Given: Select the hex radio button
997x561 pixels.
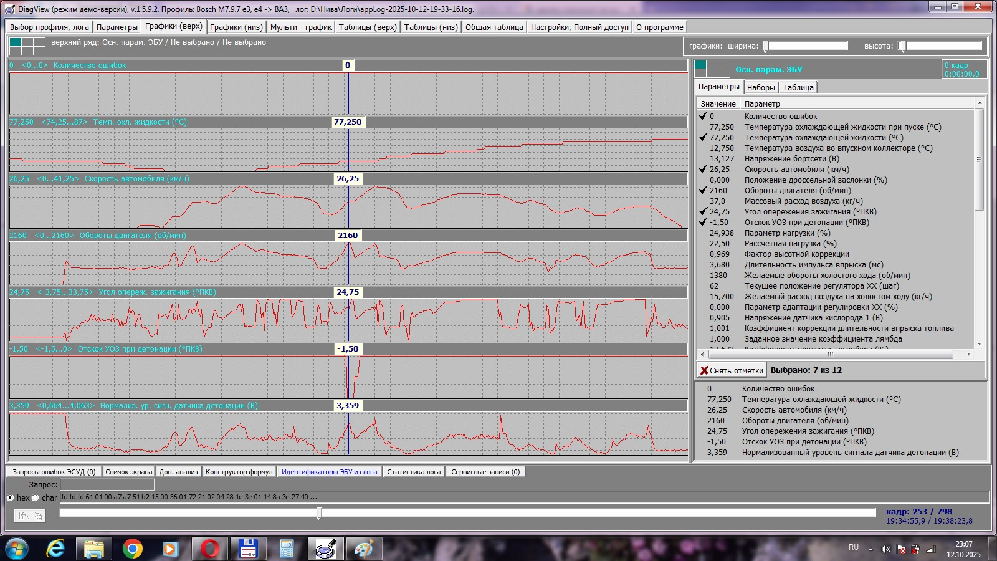Looking at the screenshot, I should tap(11, 497).
